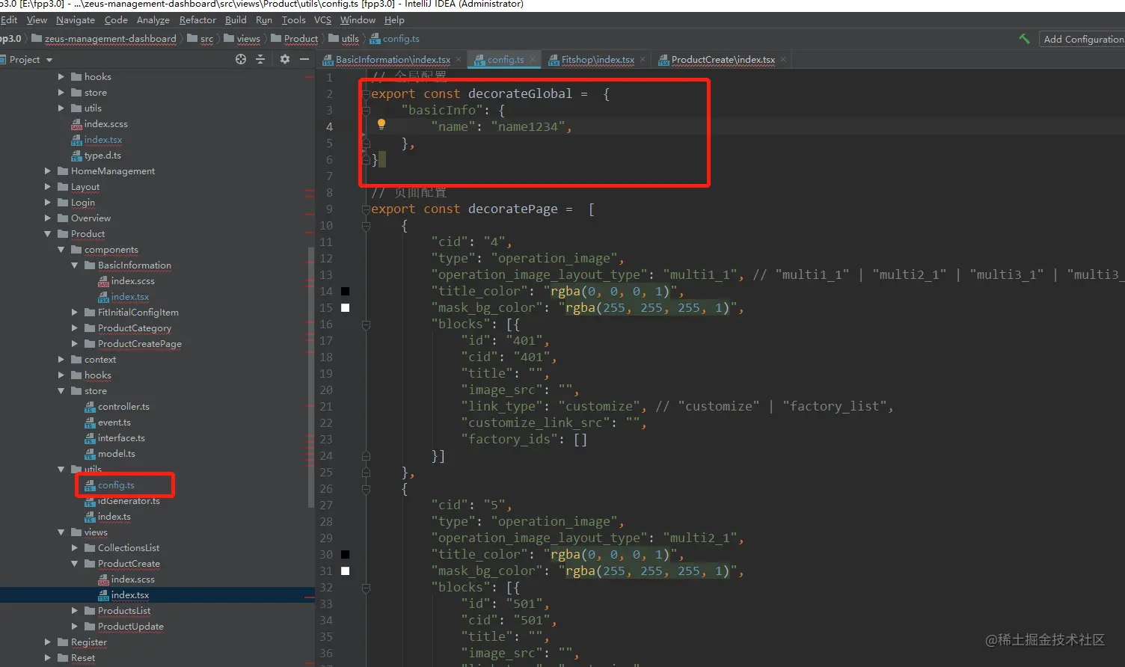Fold the blocks array at line 32
1125x667 pixels.
tap(367, 588)
